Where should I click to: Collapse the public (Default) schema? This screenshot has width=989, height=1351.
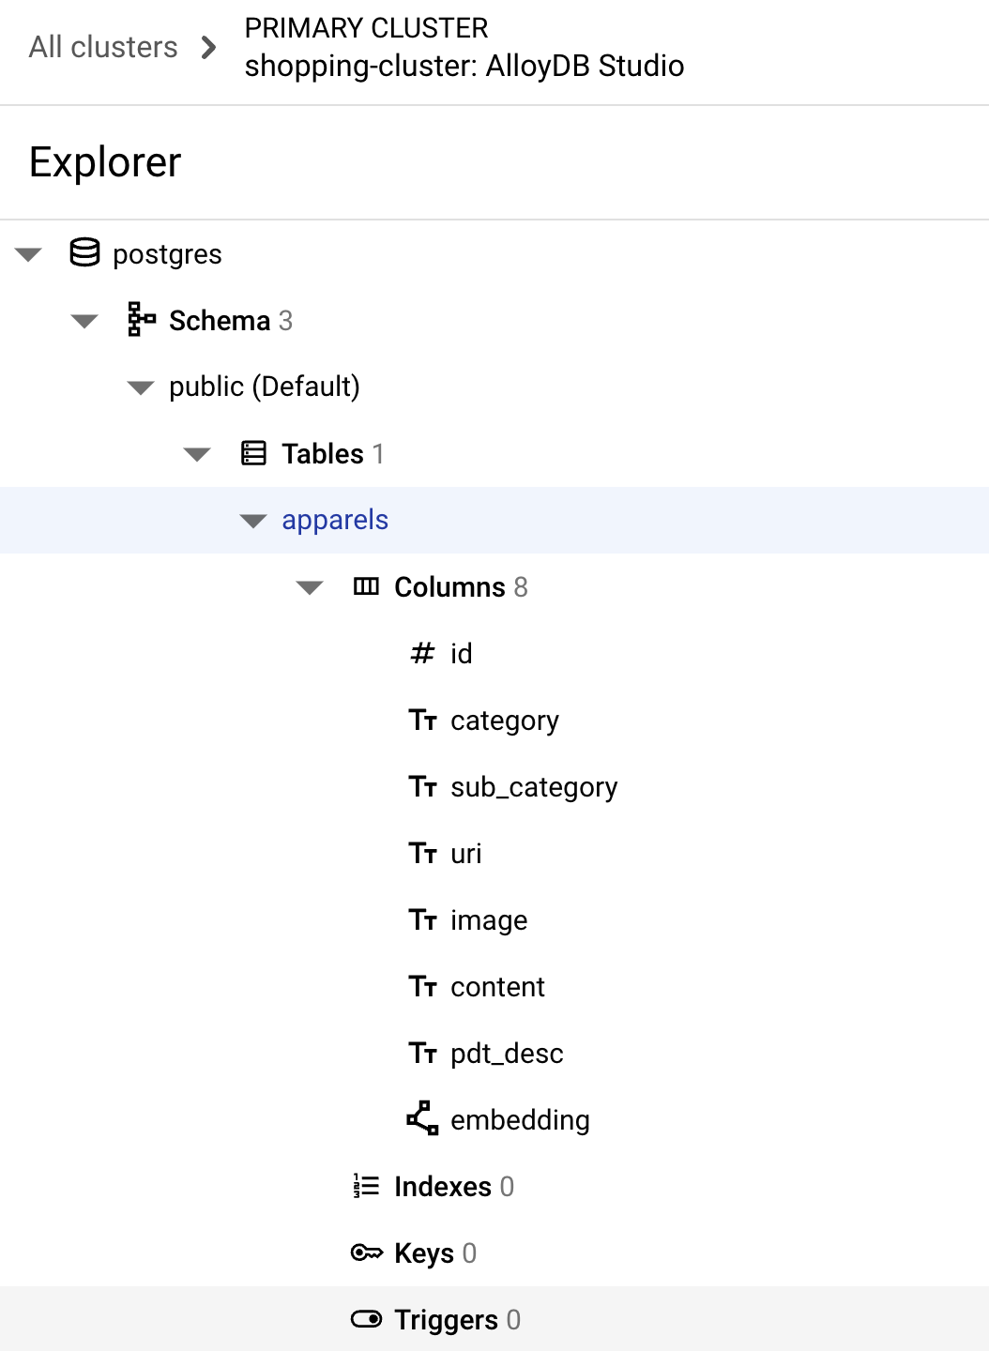click(x=141, y=388)
